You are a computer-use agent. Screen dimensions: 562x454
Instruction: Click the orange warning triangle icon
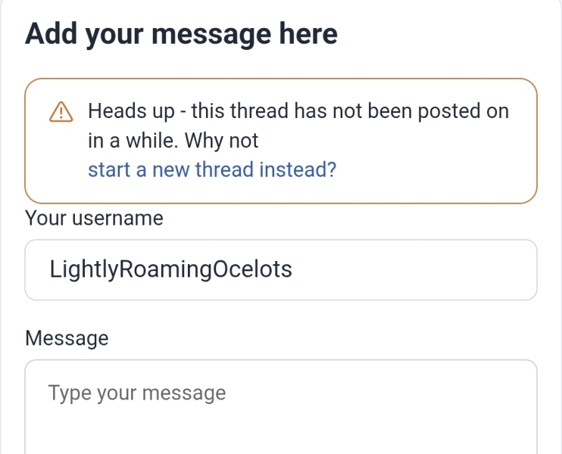click(61, 112)
